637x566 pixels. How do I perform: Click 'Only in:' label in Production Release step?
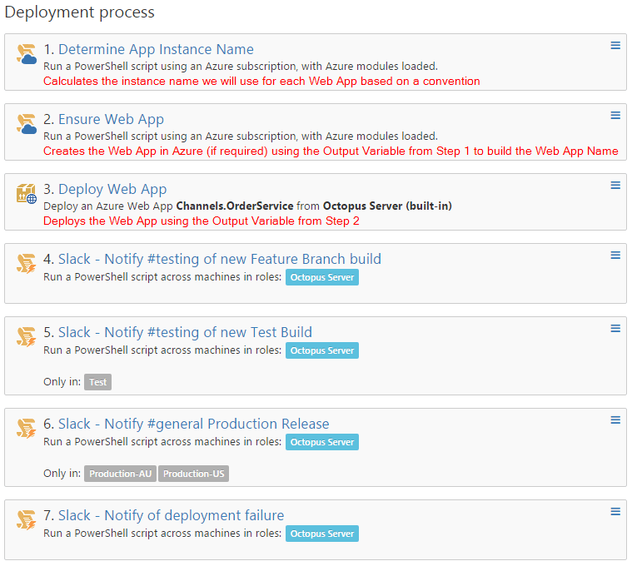pyautogui.click(x=62, y=474)
